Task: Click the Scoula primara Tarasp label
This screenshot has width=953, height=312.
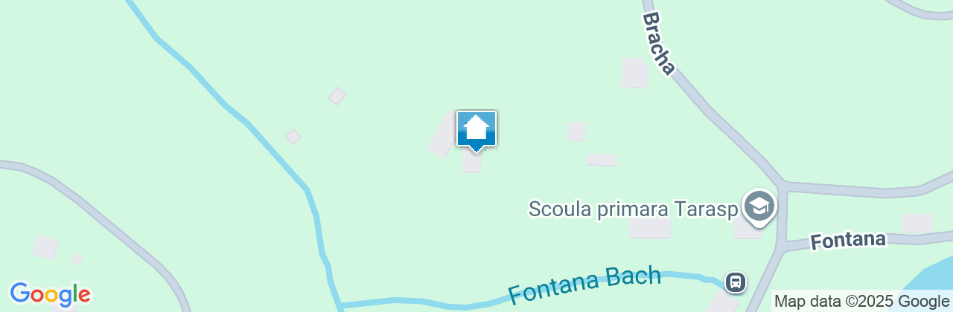Action: click(633, 208)
